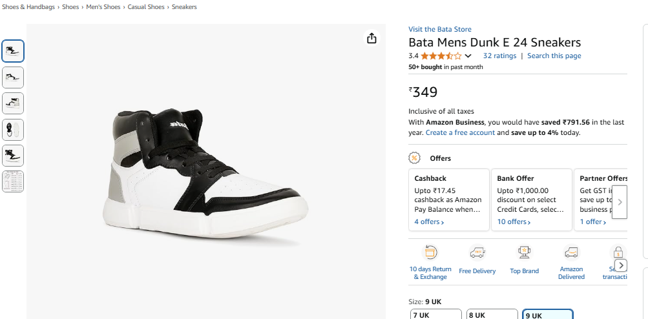Open the Visit the Bata Store link
The width and height of the screenshot is (648, 319).
[440, 29]
